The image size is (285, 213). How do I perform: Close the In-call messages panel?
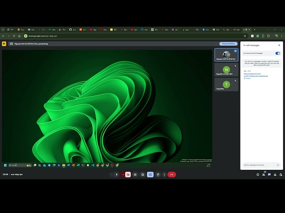point(279,45)
